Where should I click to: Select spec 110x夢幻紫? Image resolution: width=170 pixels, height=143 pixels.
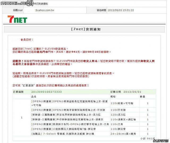[118, 129]
